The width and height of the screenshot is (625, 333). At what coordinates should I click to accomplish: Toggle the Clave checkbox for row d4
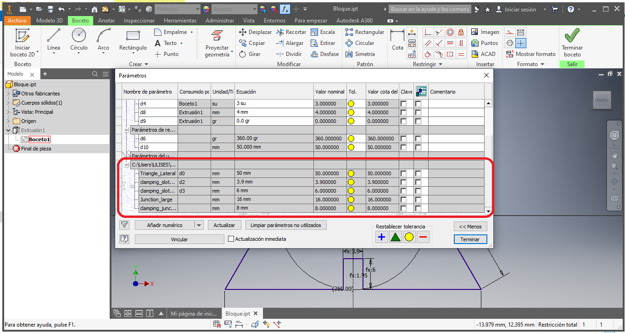coord(403,104)
